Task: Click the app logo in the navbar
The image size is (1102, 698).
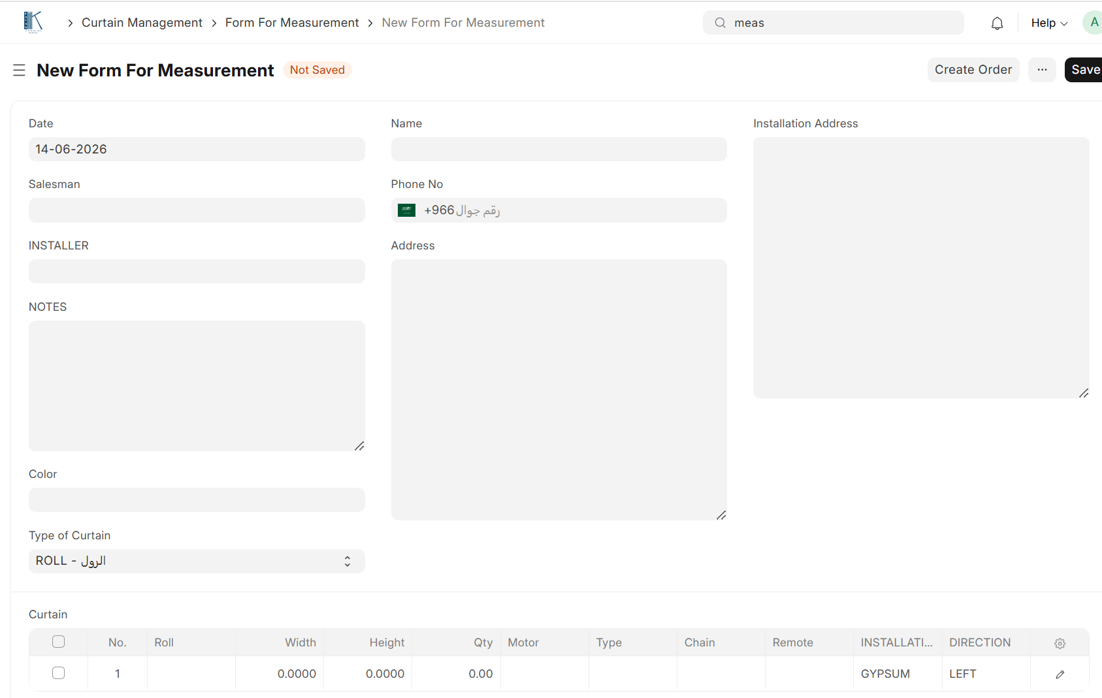Action: tap(33, 22)
